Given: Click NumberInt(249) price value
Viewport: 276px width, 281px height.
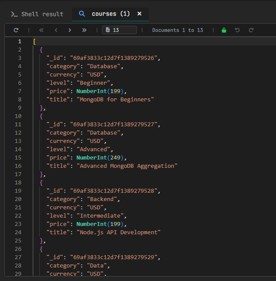Looking at the screenshot, I should click(x=100, y=158).
